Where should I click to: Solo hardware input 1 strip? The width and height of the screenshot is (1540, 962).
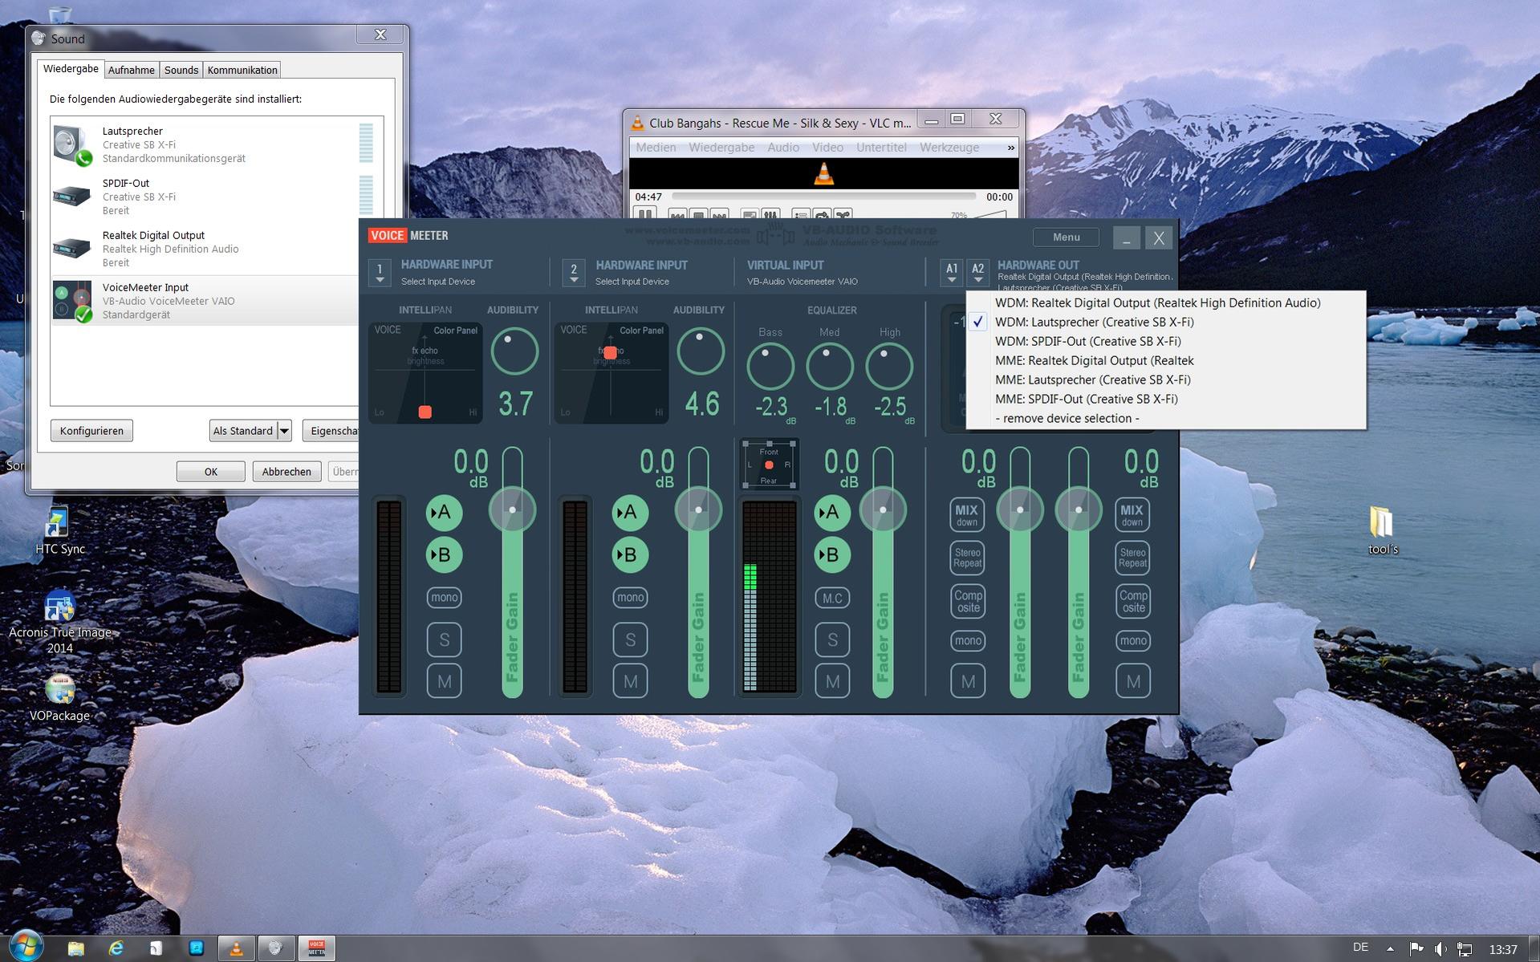click(444, 639)
